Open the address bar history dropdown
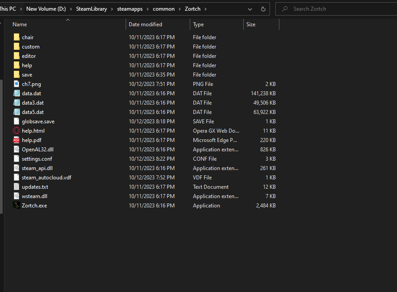This screenshot has height=292, width=397. pos(250,9)
